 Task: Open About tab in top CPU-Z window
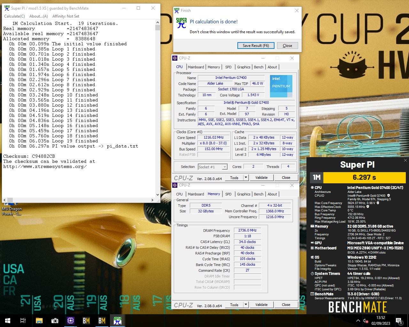(x=273, y=67)
